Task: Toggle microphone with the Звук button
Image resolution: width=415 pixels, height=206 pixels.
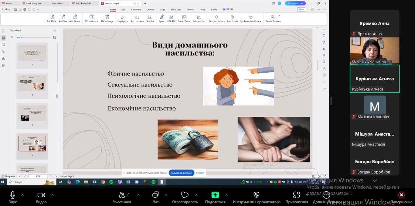Action: pyautogui.click(x=13, y=197)
